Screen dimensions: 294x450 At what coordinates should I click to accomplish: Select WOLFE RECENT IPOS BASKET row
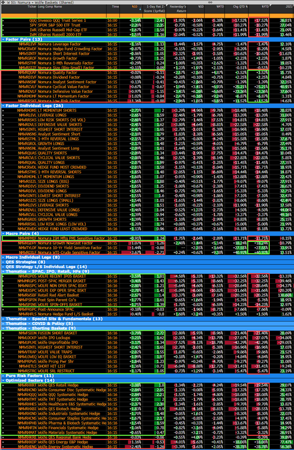(x=147, y=276)
